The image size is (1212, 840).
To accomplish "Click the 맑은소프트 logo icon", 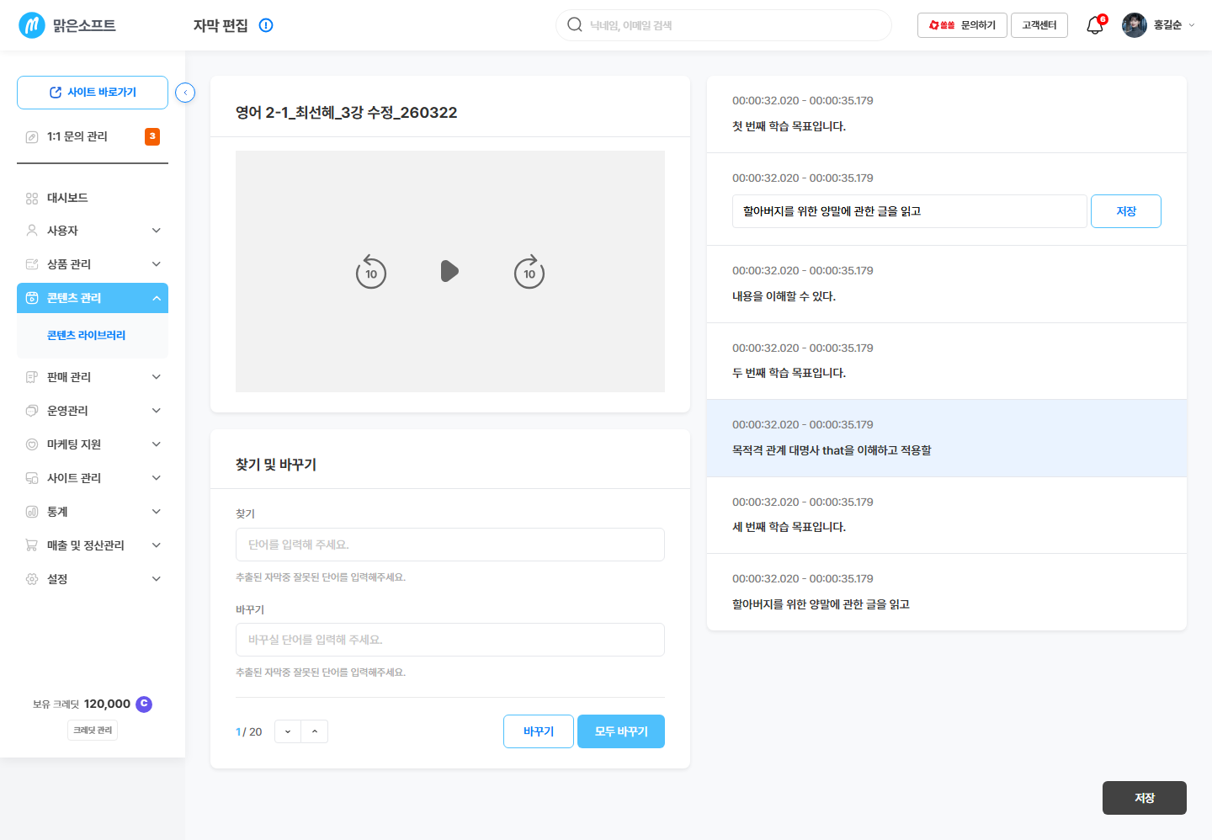I will (32, 25).
